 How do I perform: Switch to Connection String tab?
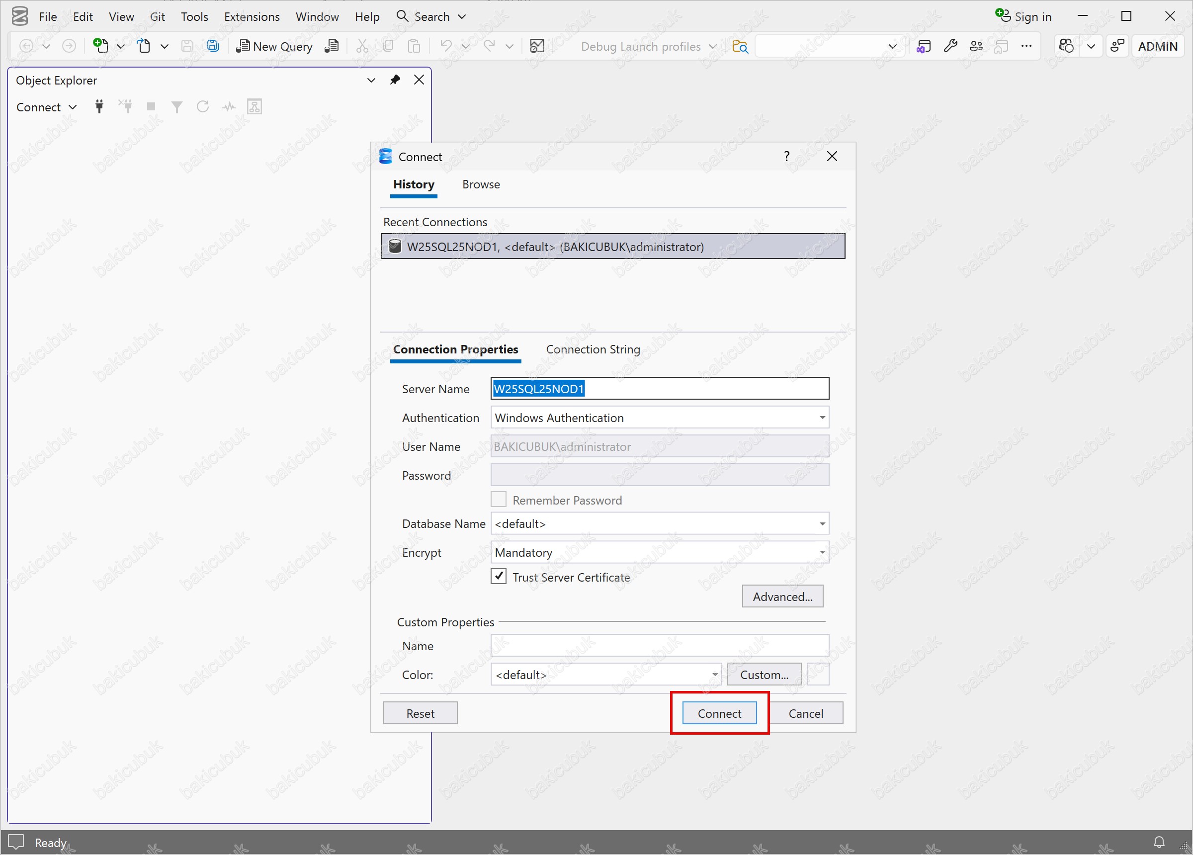[x=593, y=349]
